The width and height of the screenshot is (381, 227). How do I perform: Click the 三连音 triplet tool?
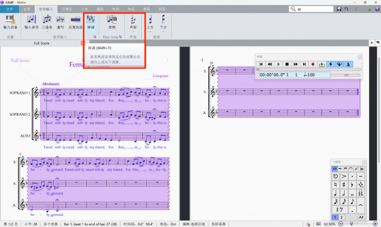pyautogui.click(x=47, y=21)
